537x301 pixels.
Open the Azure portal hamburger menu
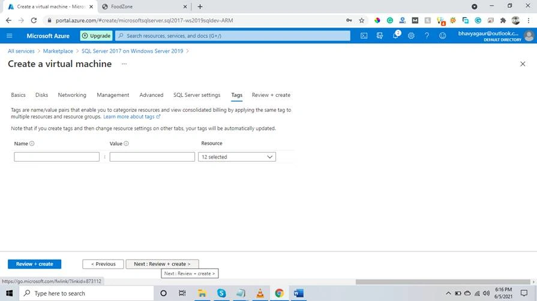9,35
